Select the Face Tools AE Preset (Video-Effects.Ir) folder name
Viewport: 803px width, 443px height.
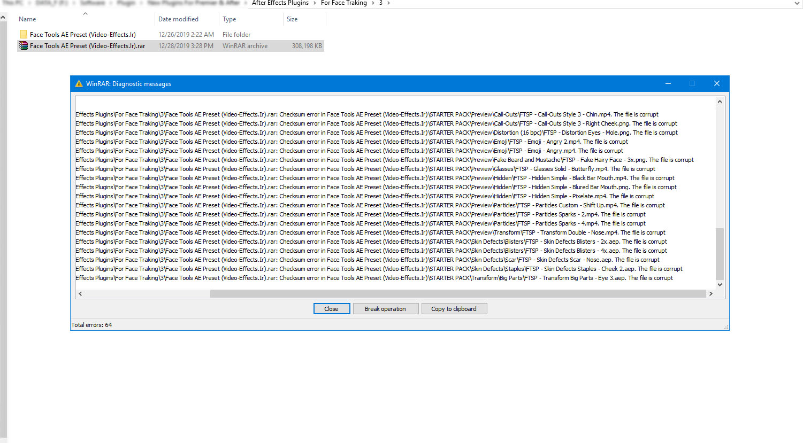[83, 35]
